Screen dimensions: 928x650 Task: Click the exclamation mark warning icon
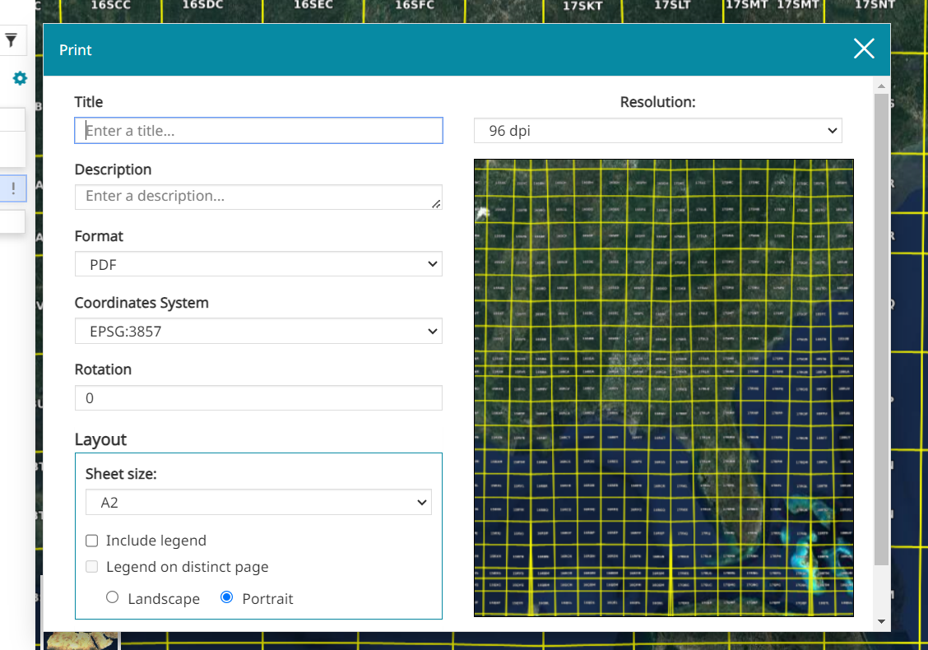(14, 188)
